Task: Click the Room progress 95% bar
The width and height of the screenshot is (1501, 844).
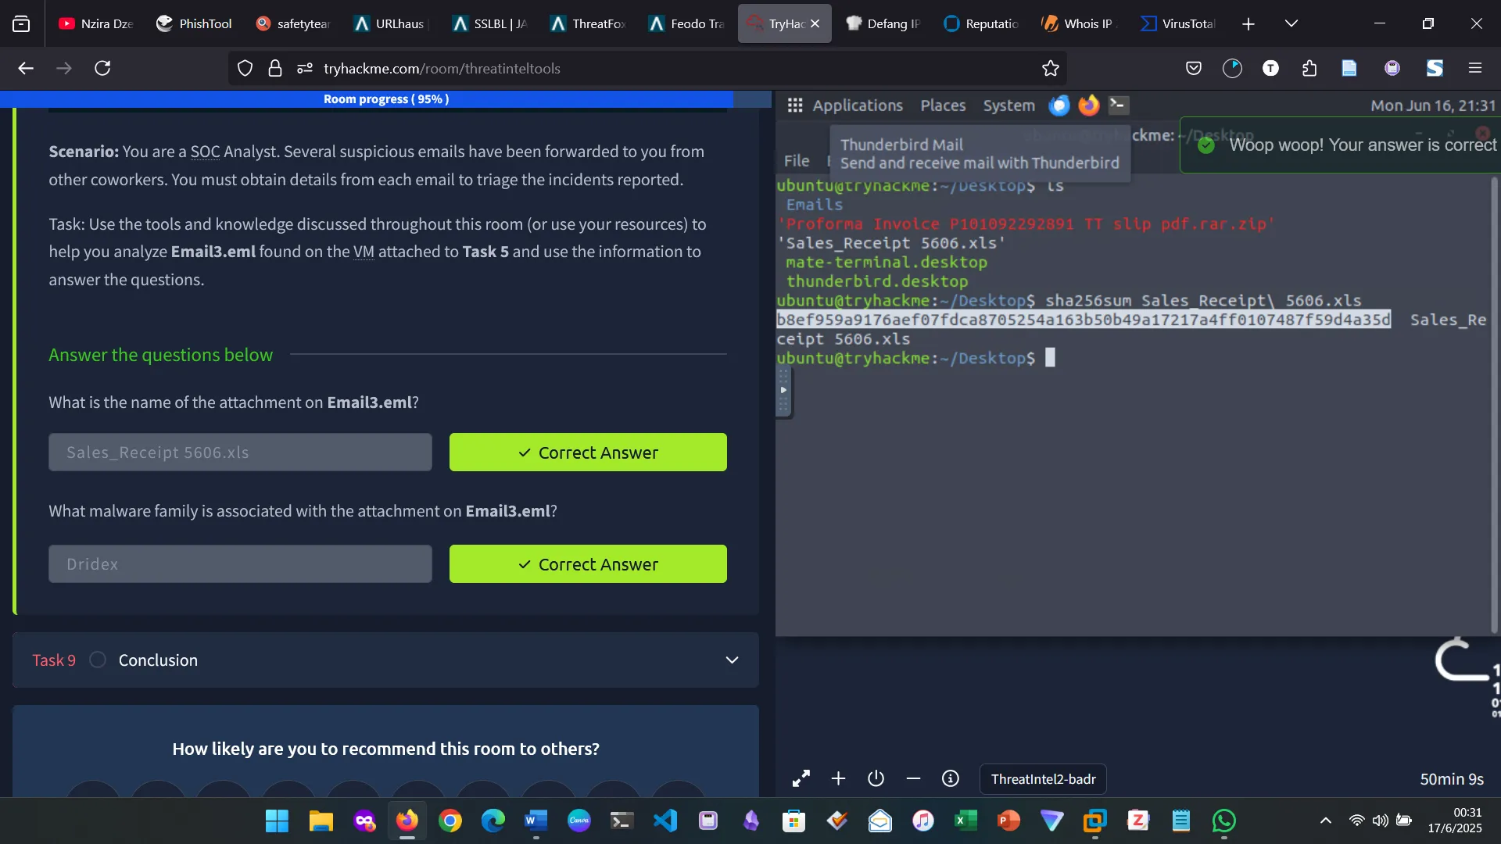Action: tap(385, 99)
